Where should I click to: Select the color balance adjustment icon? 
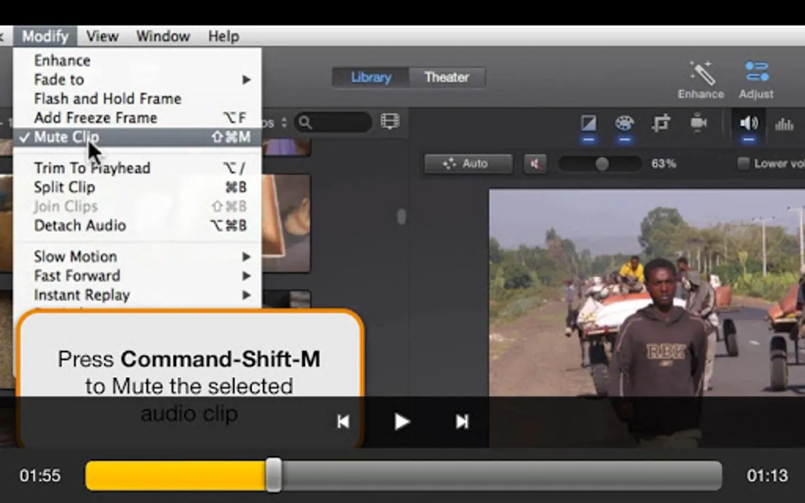coord(589,124)
